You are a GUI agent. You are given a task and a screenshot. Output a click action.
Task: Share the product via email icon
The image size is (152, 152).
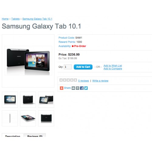(73, 88)
